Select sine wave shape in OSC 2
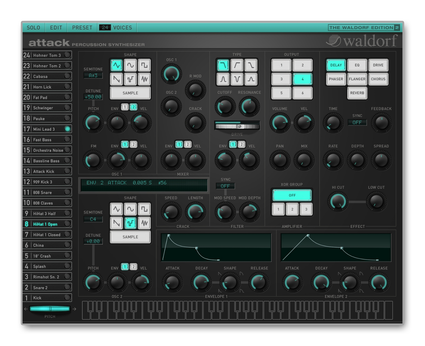Viewport: 425px width, 346px height. pos(130,209)
